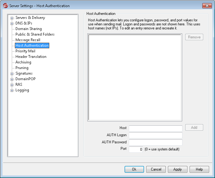Expand the DNS & IPs node
The image size is (215, 178).
coord(12,24)
